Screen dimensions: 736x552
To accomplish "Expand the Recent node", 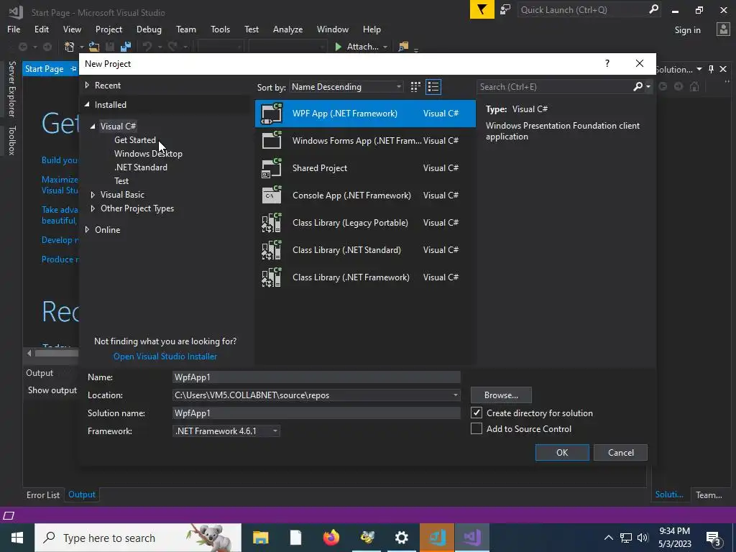I will (87, 85).
